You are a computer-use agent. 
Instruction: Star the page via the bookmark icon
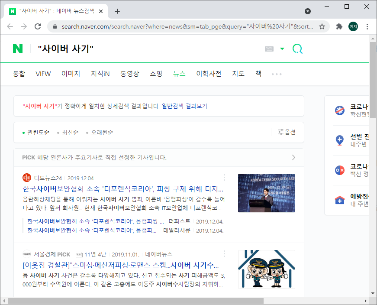pos(322,26)
